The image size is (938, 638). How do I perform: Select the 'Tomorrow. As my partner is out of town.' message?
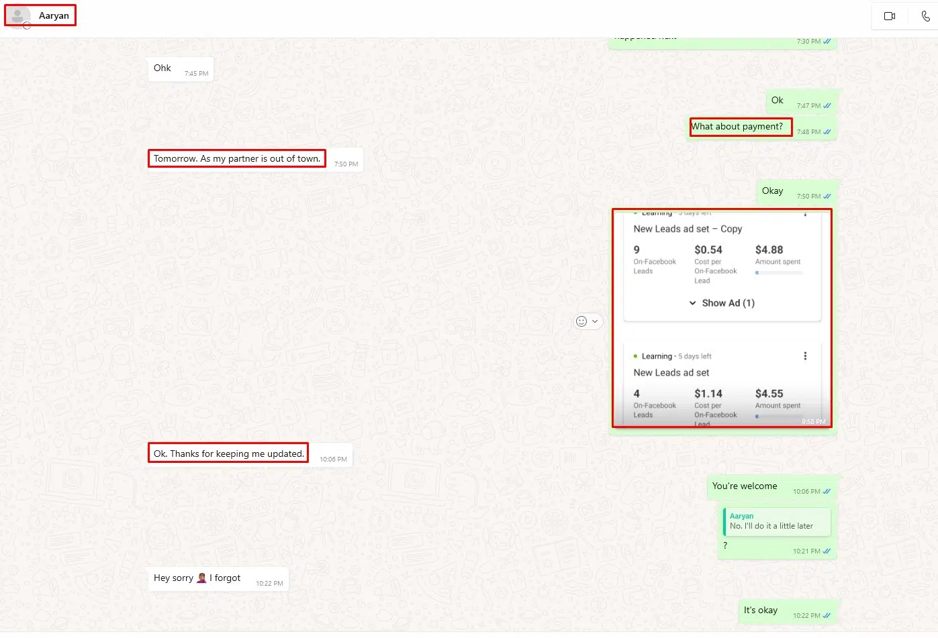236,159
